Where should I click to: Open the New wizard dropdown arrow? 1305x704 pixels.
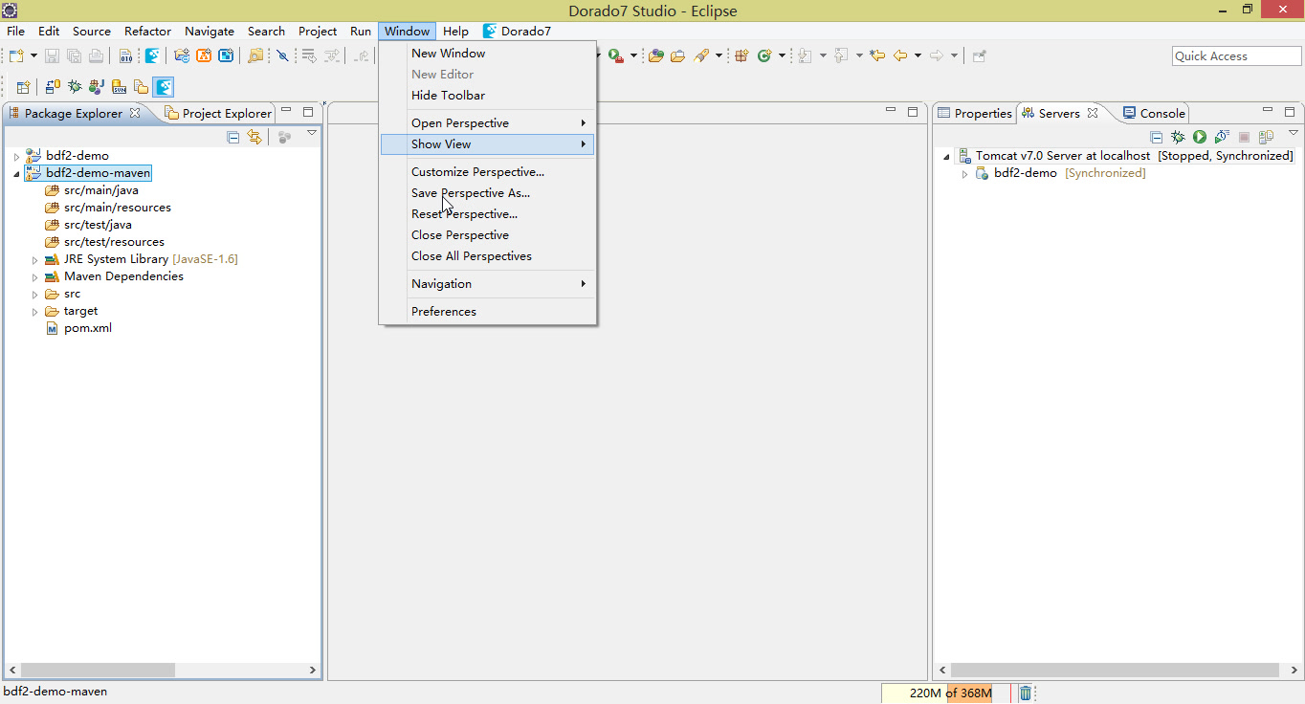(x=33, y=55)
